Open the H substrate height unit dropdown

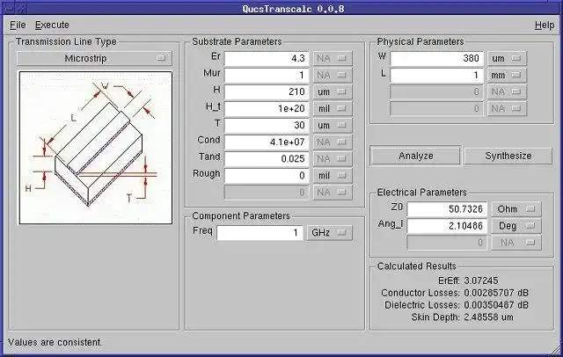coord(333,91)
